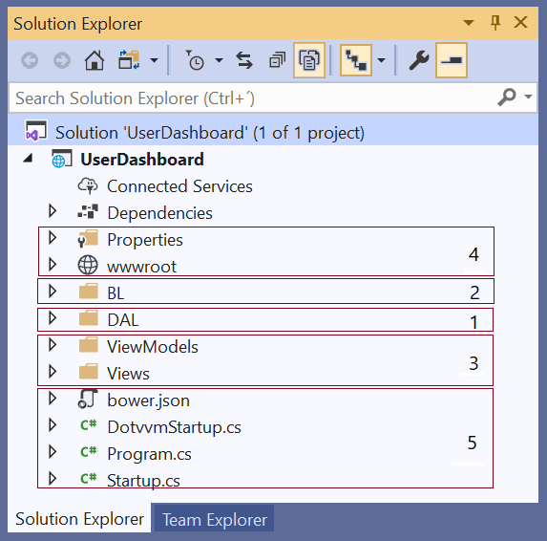The image size is (547, 541).
Task: Expand the ViewModels folder
Action: point(53,345)
